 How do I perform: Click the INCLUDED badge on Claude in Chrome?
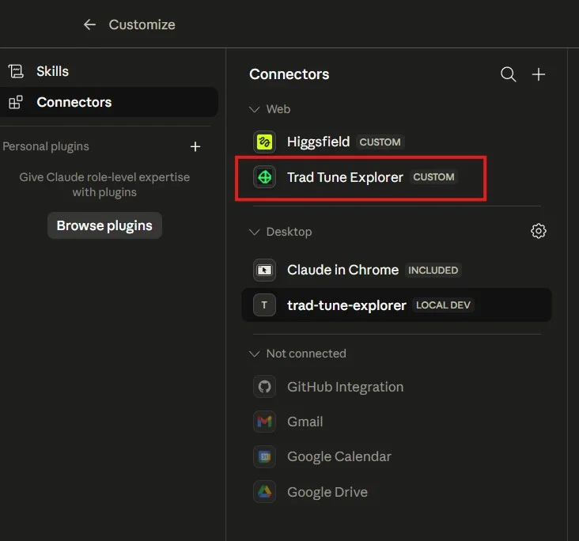tap(433, 270)
